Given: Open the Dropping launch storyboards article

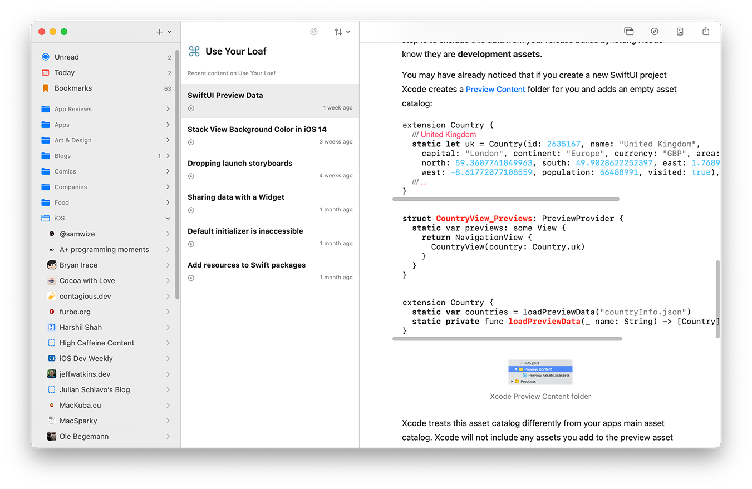Looking at the screenshot, I should click(x=270, y=169).
